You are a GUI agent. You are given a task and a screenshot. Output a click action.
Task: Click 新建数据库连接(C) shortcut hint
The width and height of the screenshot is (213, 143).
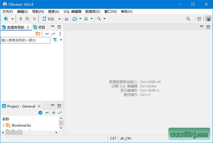tap(123, 82)
